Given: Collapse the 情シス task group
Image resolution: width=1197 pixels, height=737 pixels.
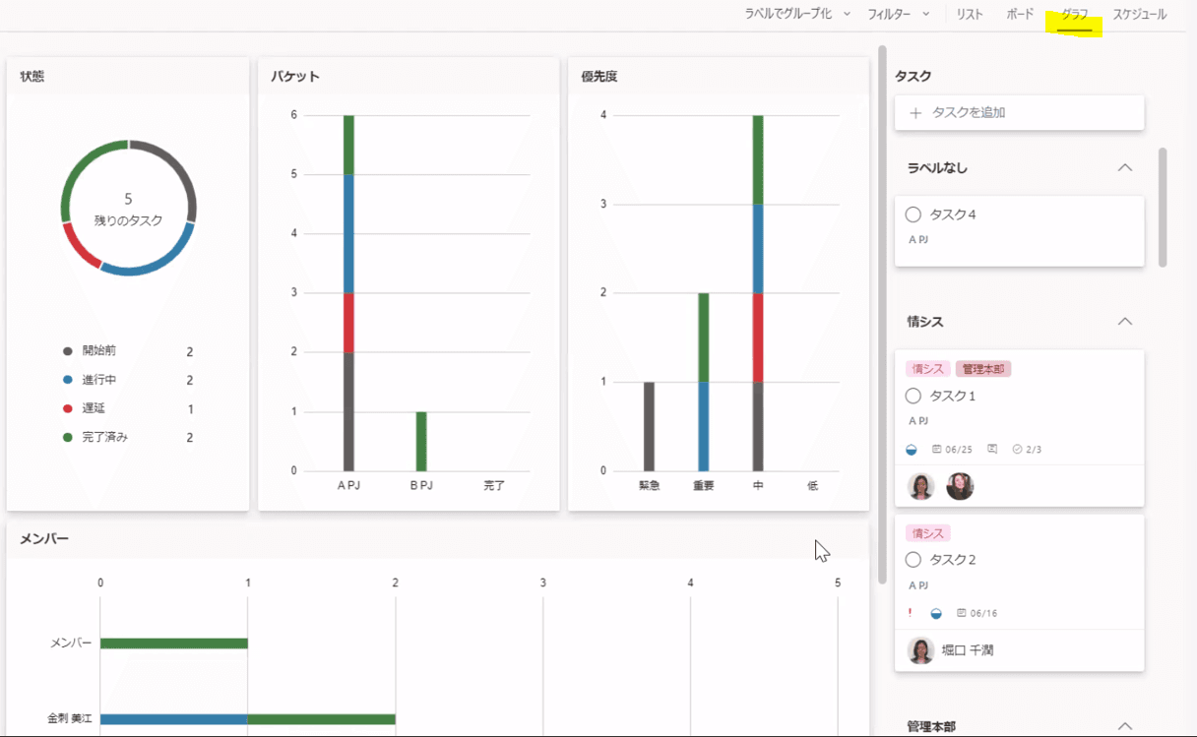Looking at the screenshot, I should tap(1125, 322).
